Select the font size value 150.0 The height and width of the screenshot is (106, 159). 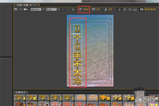tap(86, 9)
